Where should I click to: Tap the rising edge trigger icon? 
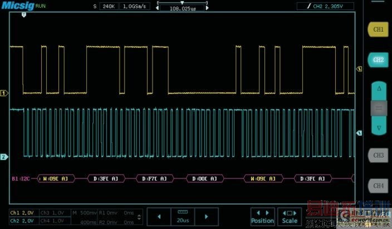pos(309,6)
